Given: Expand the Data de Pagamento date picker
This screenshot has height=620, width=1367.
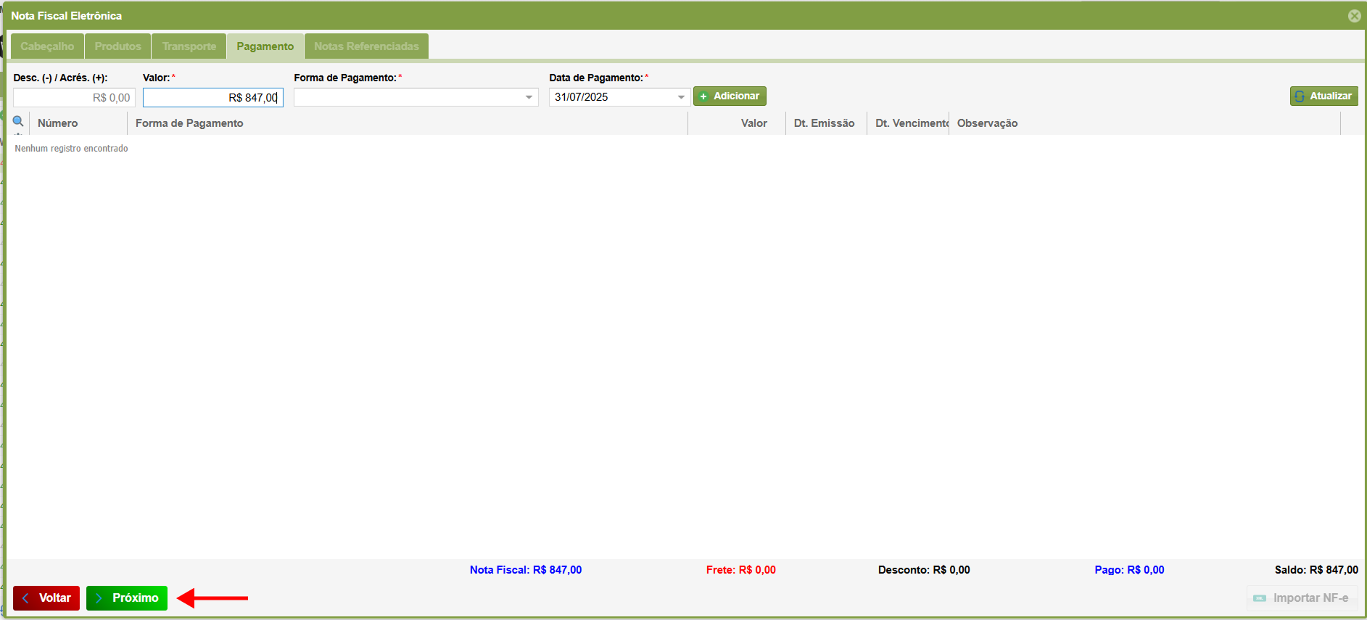Looking at the screenshot, I should (x=681, y=97).
